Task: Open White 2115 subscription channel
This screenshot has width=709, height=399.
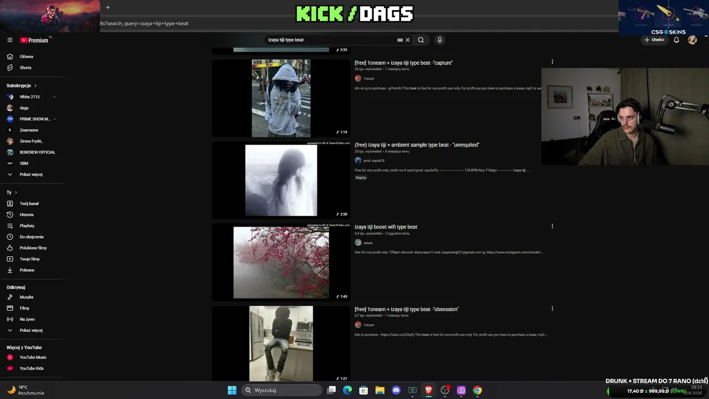Action: coord(29,97)
